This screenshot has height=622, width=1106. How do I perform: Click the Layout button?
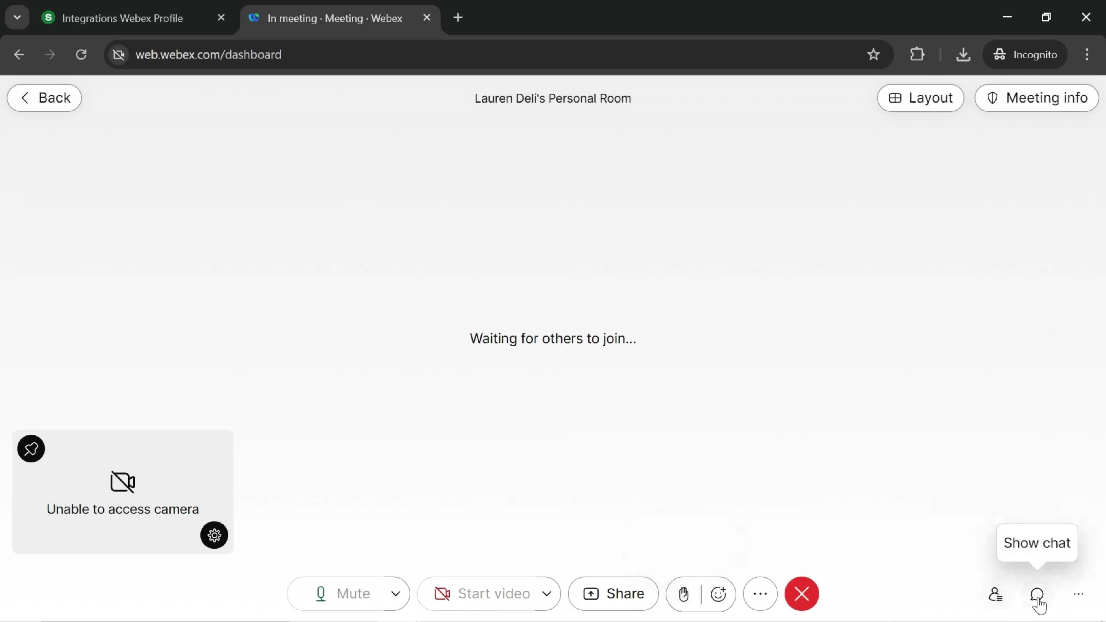coord(921,97)
